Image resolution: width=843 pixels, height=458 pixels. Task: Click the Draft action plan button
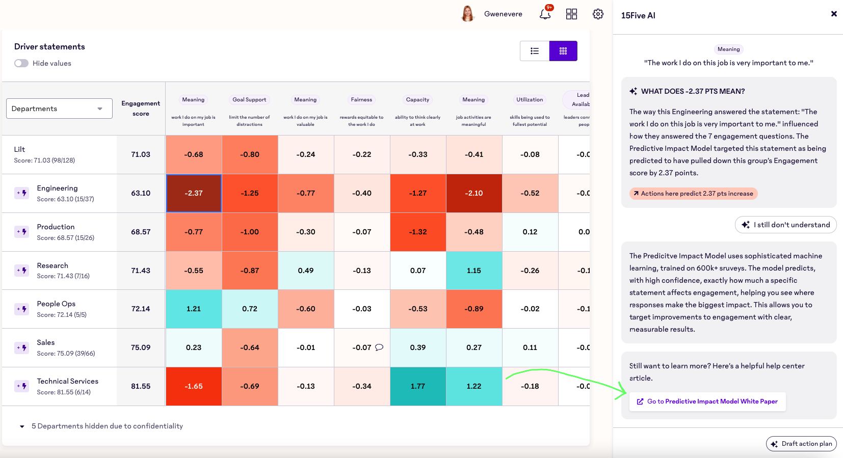801,444
